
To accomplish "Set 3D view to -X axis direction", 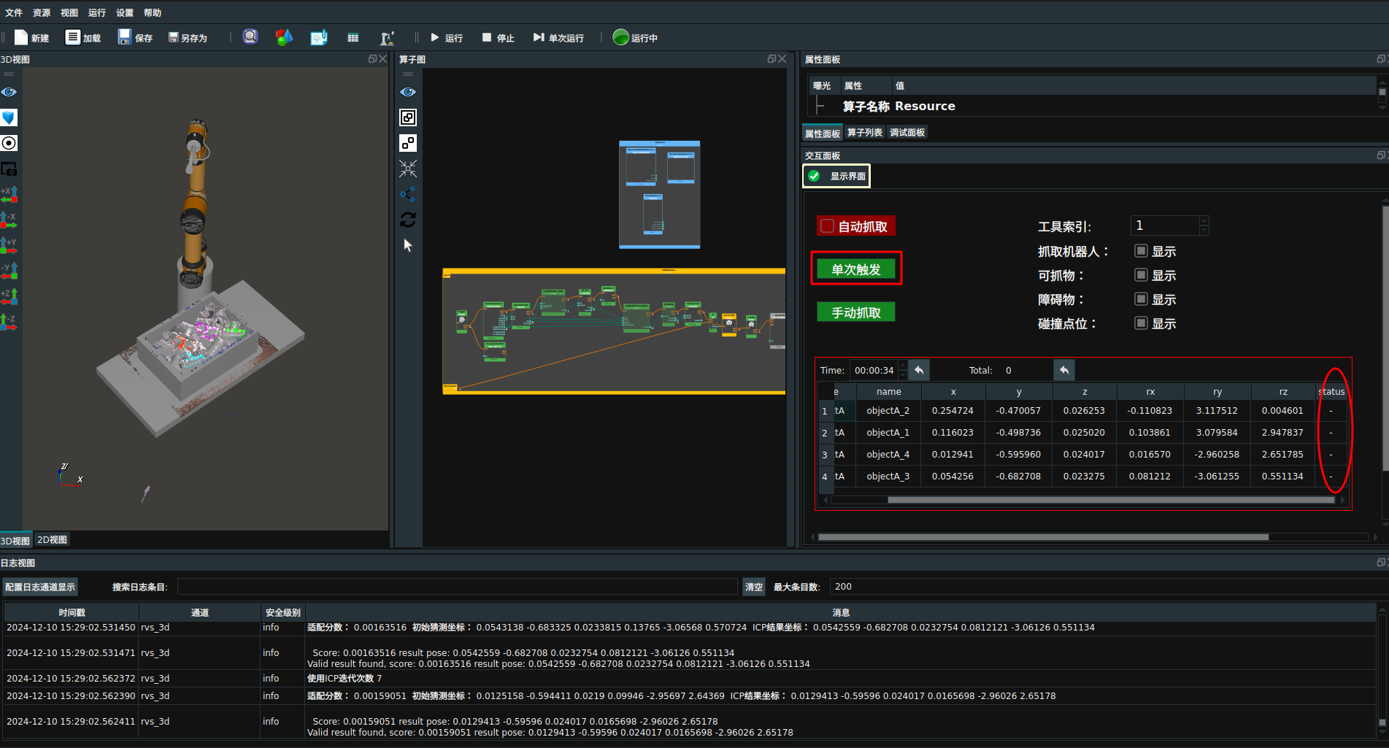I will pos(9,220).
